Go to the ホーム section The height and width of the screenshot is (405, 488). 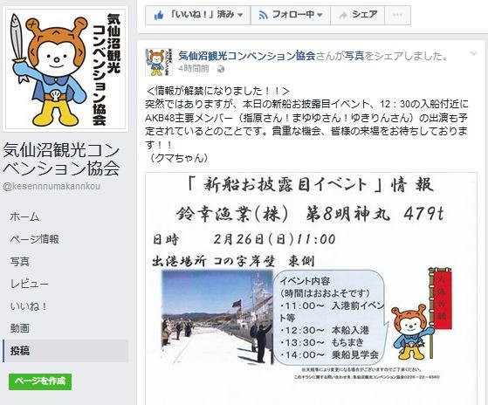pyautogui.click(x=24, y=216)
